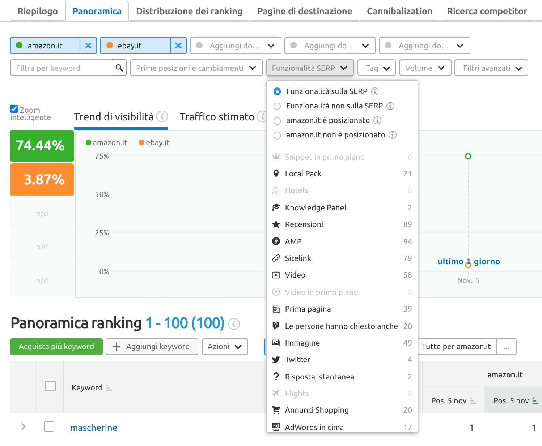Click the search magnifier icon
542x446 pixels.
pyautogui.click(x=119, y=68)
